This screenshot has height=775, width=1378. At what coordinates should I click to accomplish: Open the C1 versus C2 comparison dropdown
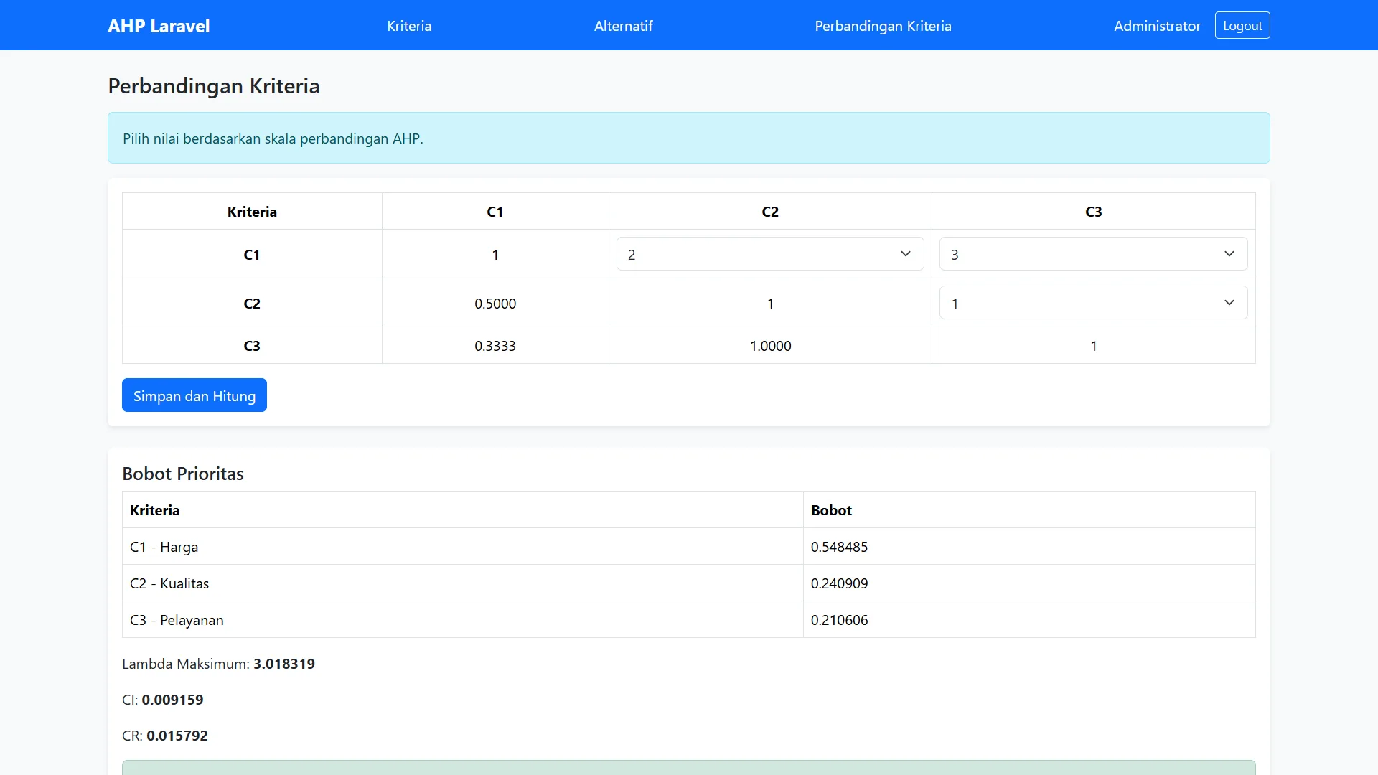point(770,254)
